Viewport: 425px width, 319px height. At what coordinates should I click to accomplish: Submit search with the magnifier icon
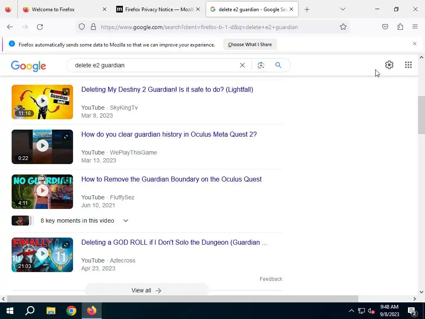tap(278, 65)
